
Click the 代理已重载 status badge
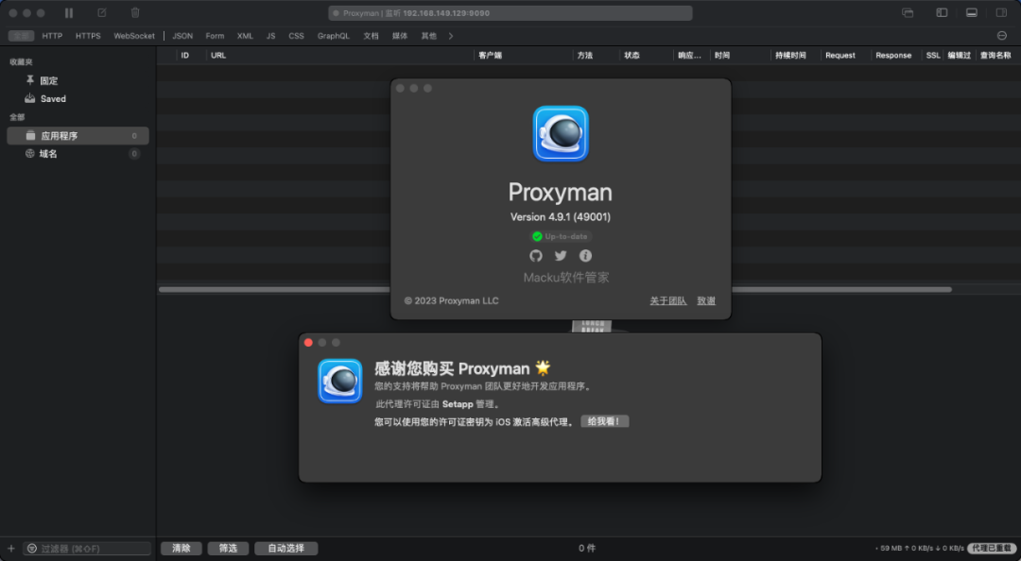click(991, 549)
